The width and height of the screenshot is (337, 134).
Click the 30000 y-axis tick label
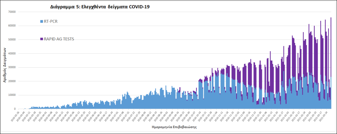[12, 67]
